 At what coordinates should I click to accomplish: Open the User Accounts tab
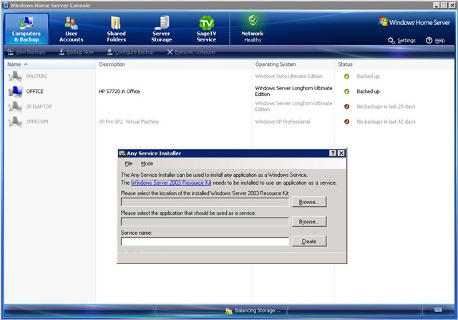pyautogui.click(x=71, y=29)
